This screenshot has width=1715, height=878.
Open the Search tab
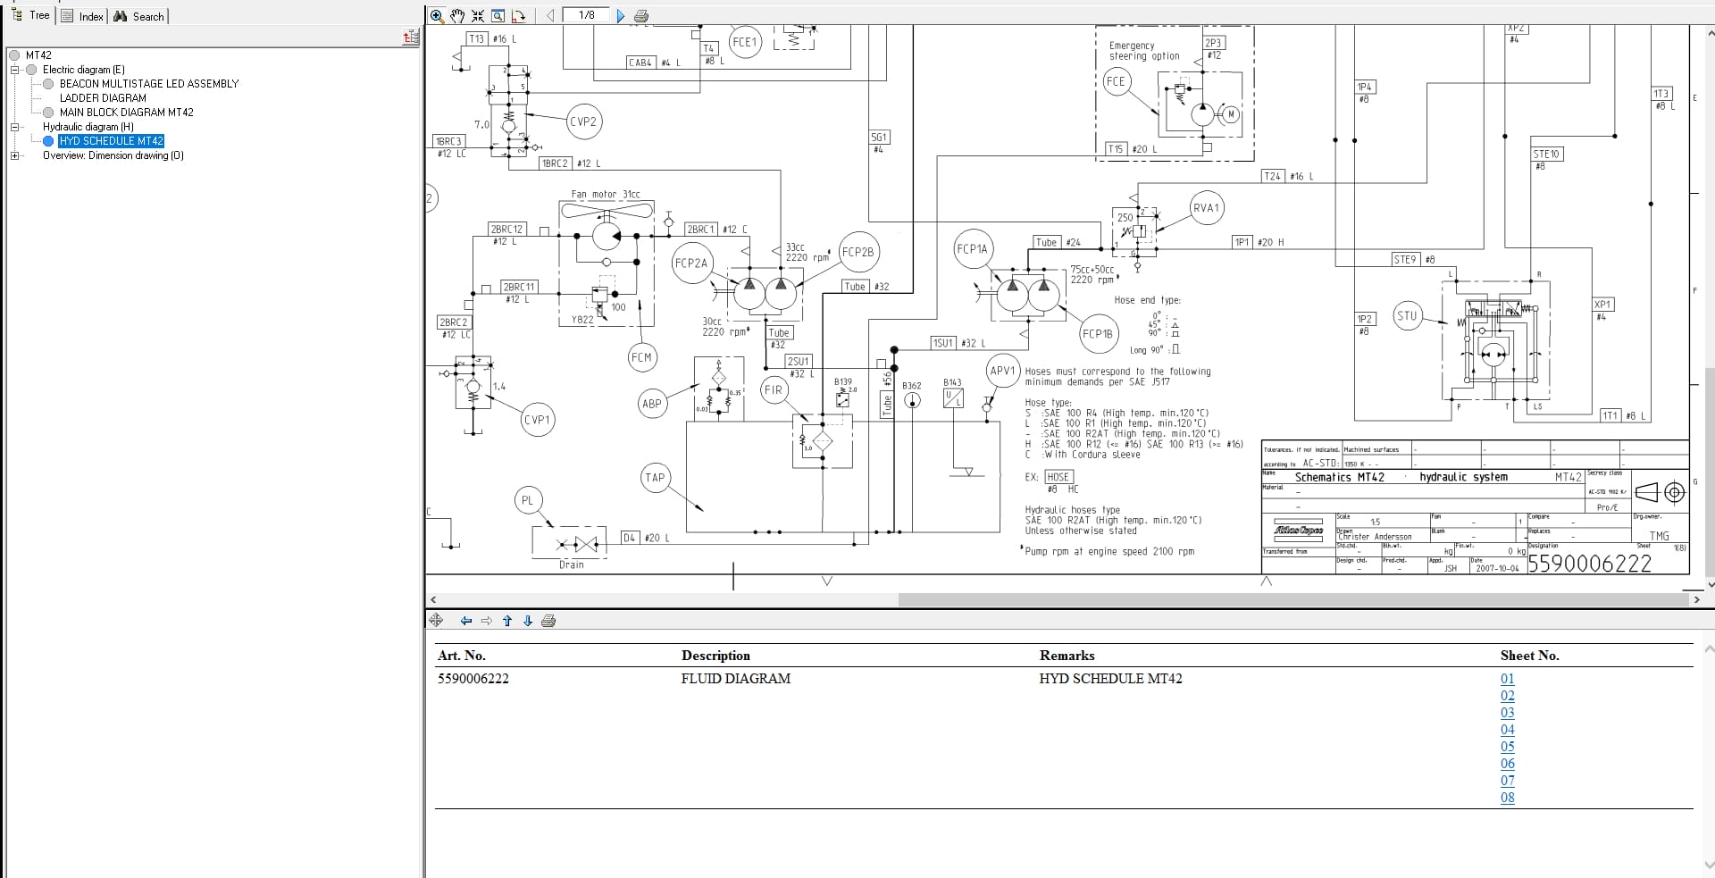pyautogui.click(x=138, y=16)
